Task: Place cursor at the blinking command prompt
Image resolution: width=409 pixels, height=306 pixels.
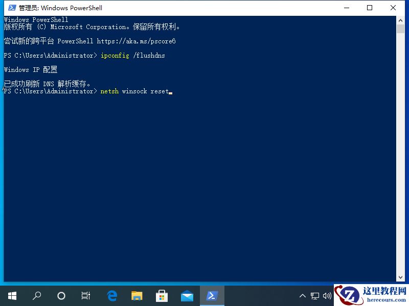Action: (x=171, y=92)
